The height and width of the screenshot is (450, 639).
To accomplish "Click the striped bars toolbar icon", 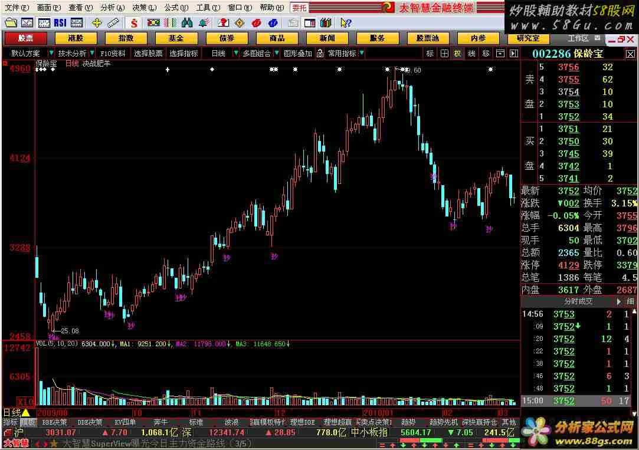I will [x=171, y=23].
